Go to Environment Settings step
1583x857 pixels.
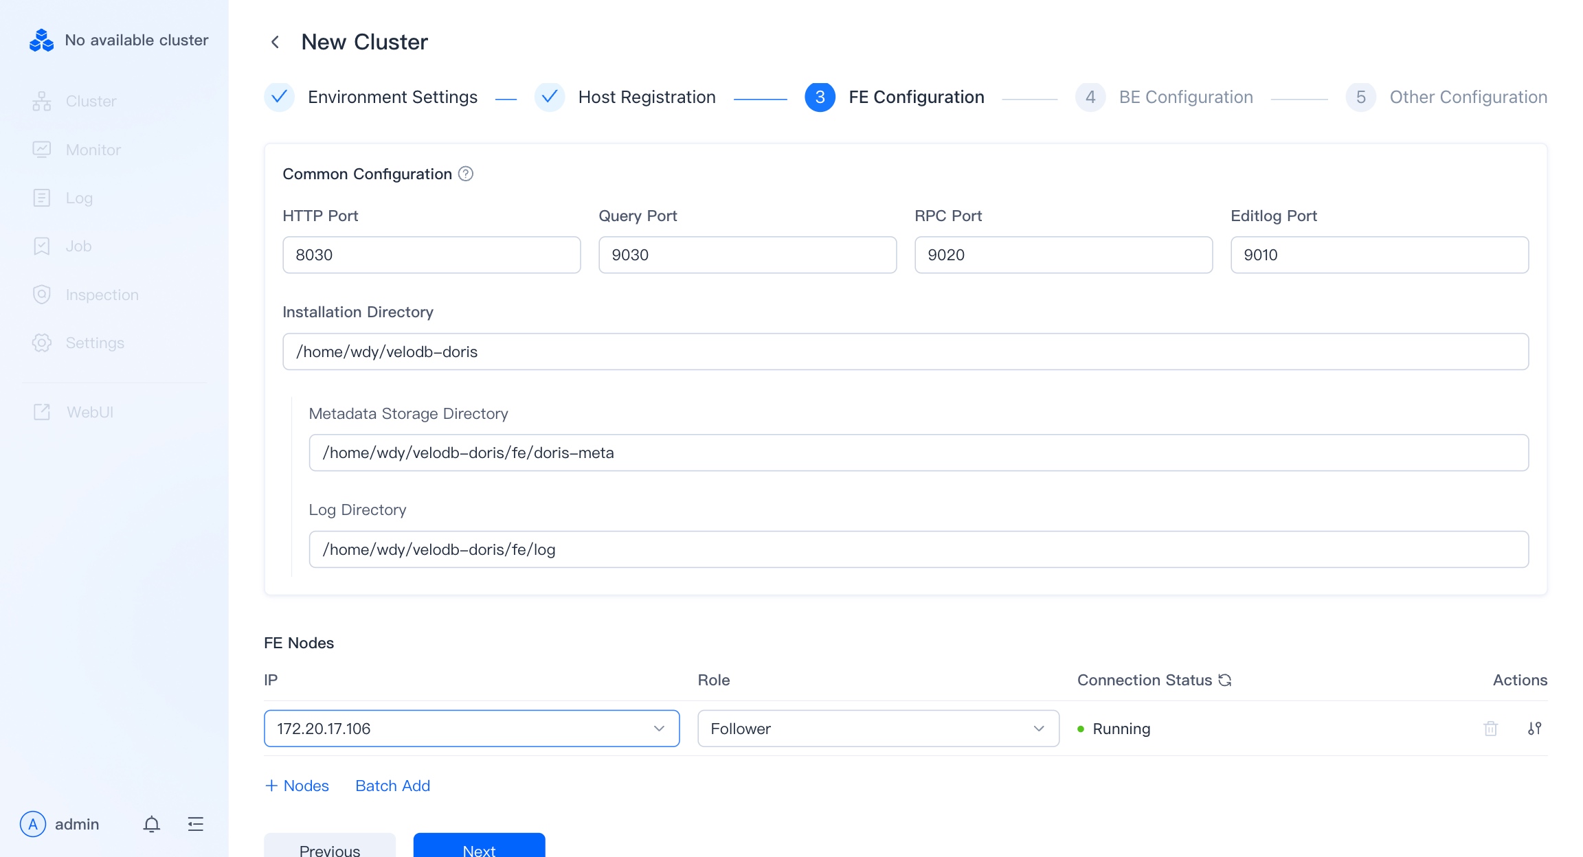[392, 97]
